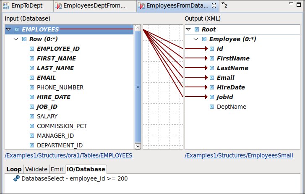
Task: Collapse the EMPLOYEES tree node
Action: click(8, 29)
